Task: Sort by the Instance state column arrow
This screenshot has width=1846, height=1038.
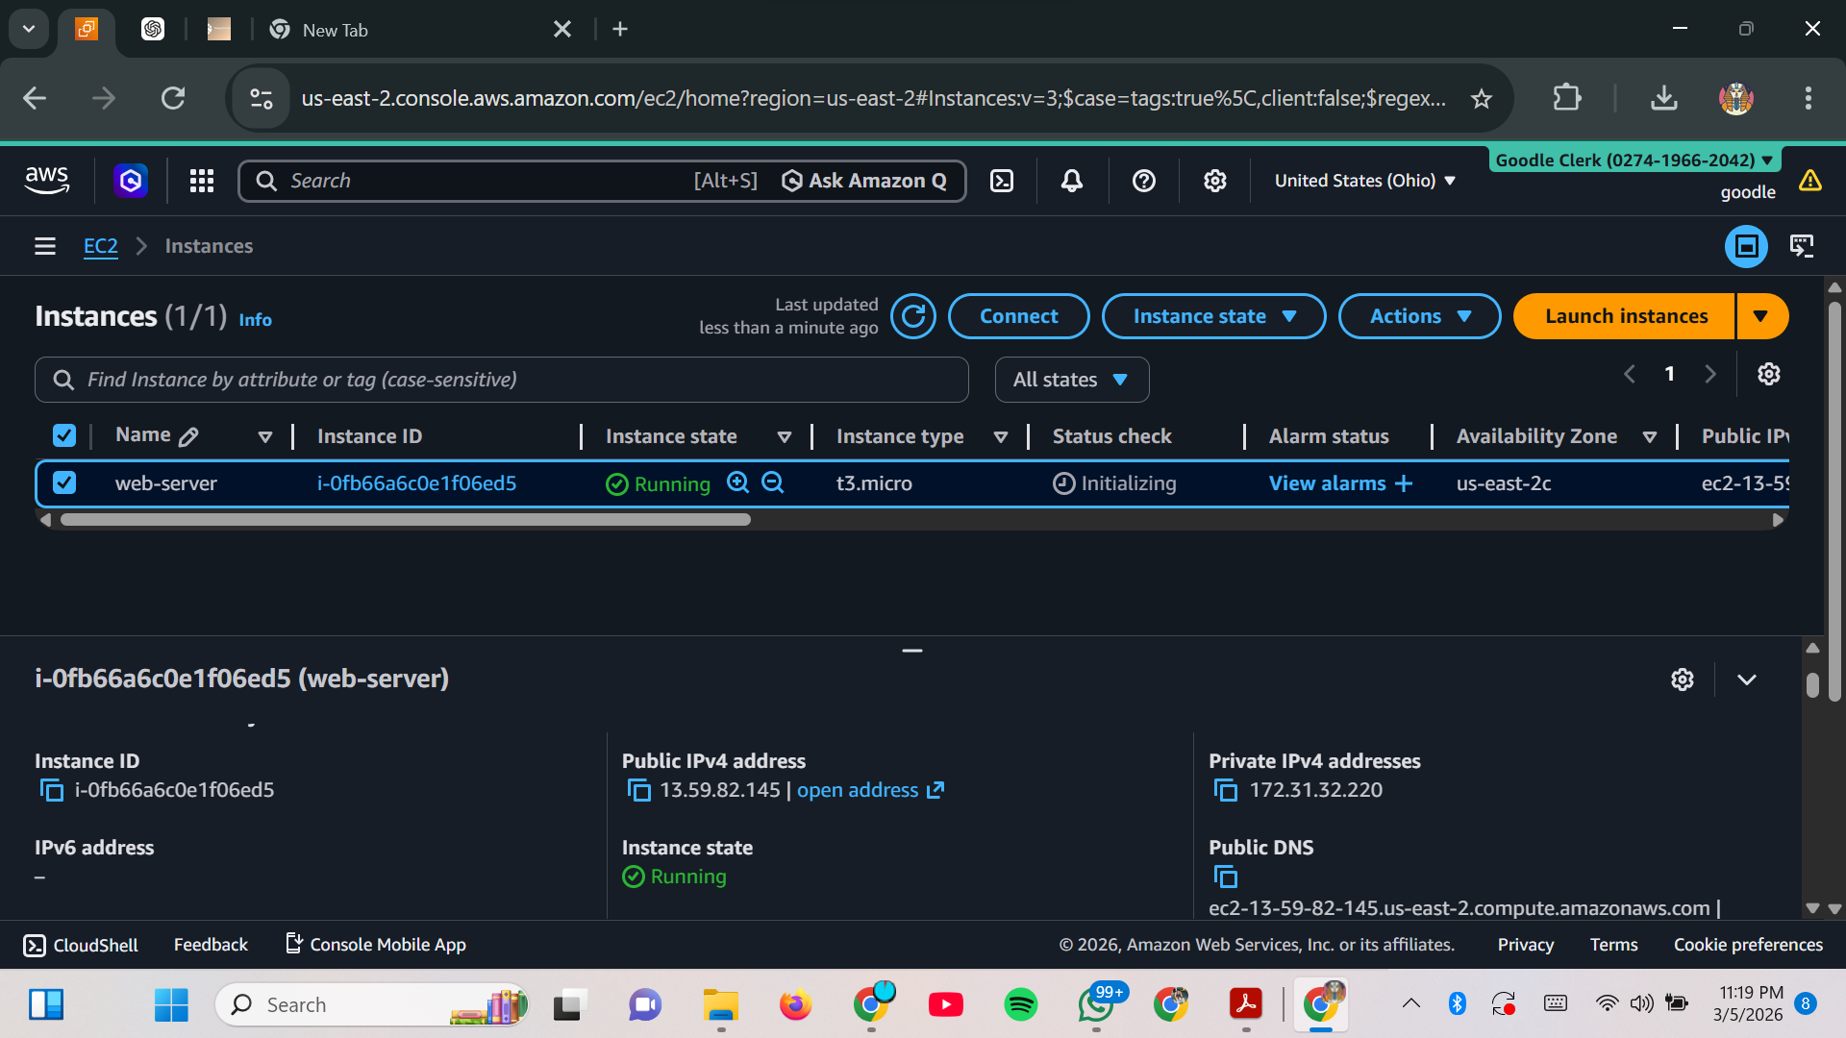Action: 784,437
